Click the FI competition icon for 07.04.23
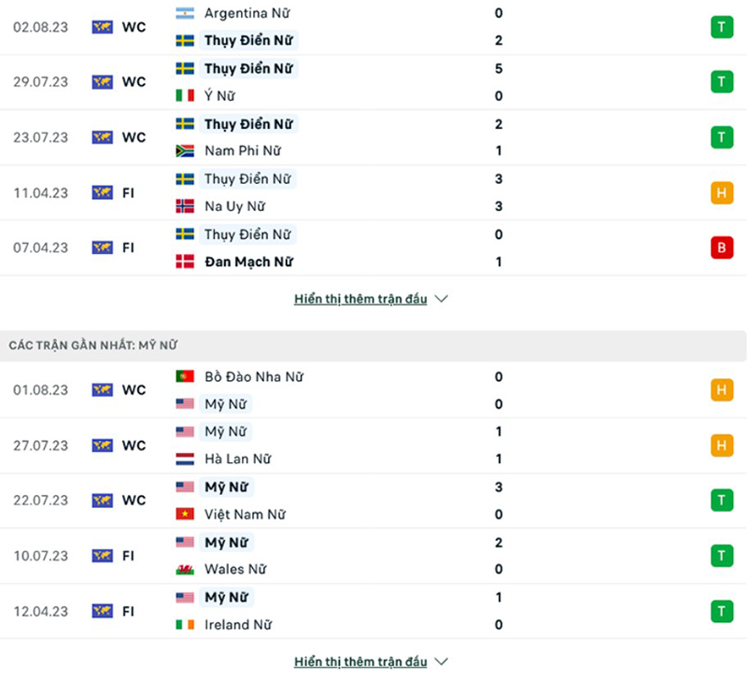This screenshot has height=693, width=747. [102, 247]
